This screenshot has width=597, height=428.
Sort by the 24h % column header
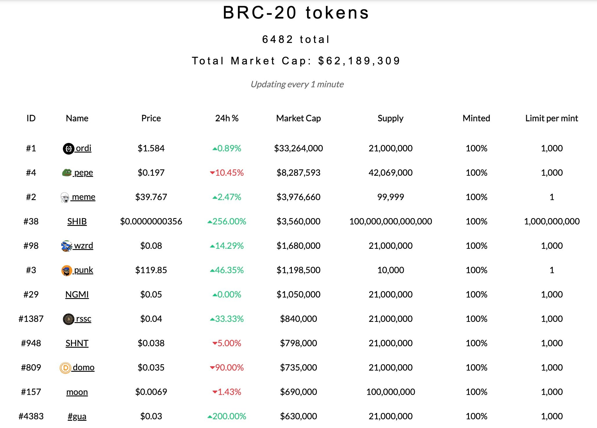point(227,118)
